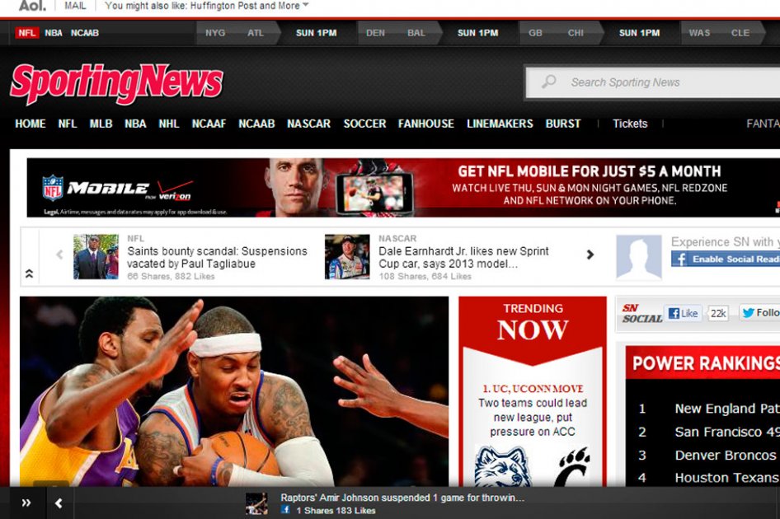
Task: Open NASCAR section in navigation
Action: coord(309,124)
